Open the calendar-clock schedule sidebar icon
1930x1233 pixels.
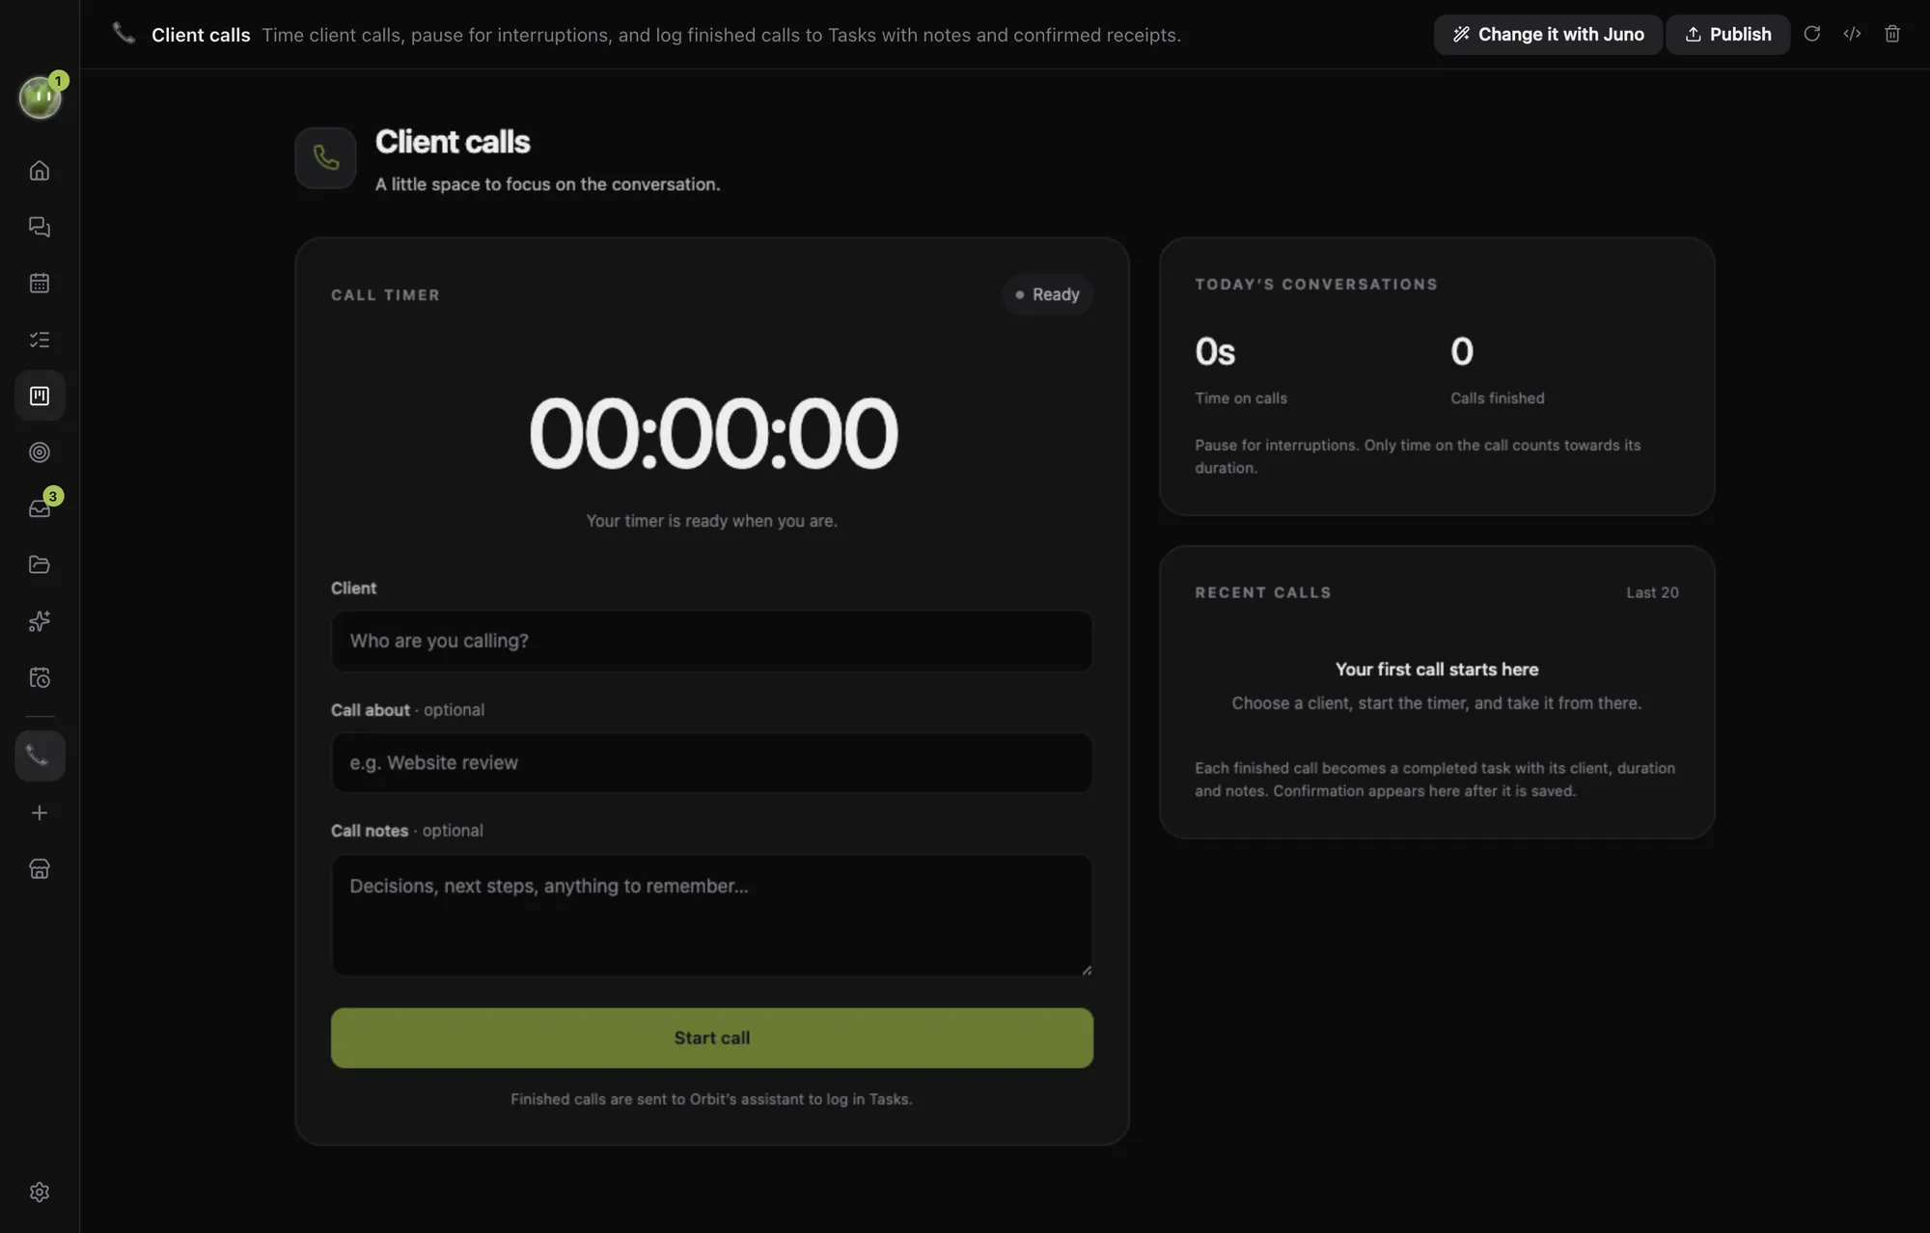point(40,677)
